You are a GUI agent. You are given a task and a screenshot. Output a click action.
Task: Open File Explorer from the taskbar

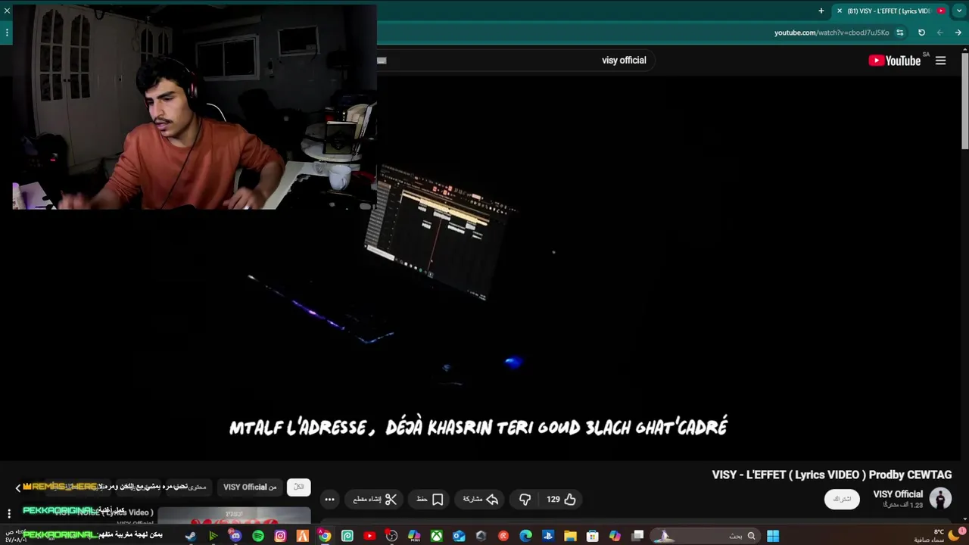click(570, 536)
